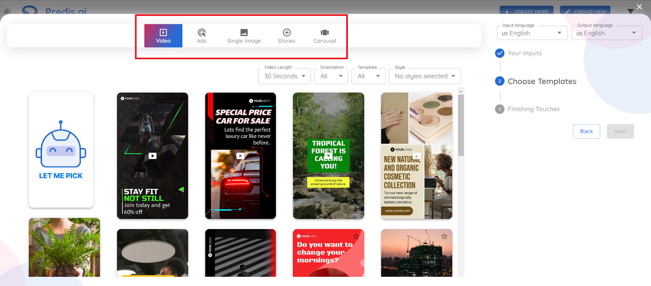Open the Output language dropdown

(x=607, y=33)
